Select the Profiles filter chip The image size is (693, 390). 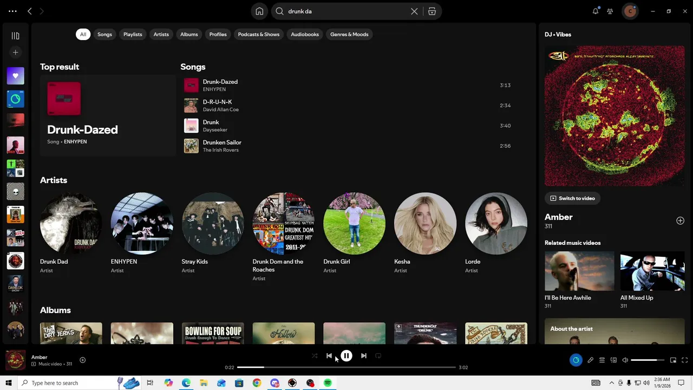tap(218, 34)
